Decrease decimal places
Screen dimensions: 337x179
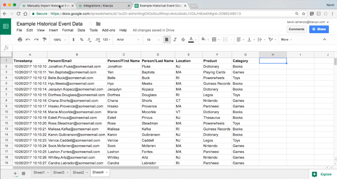(89, 40)
